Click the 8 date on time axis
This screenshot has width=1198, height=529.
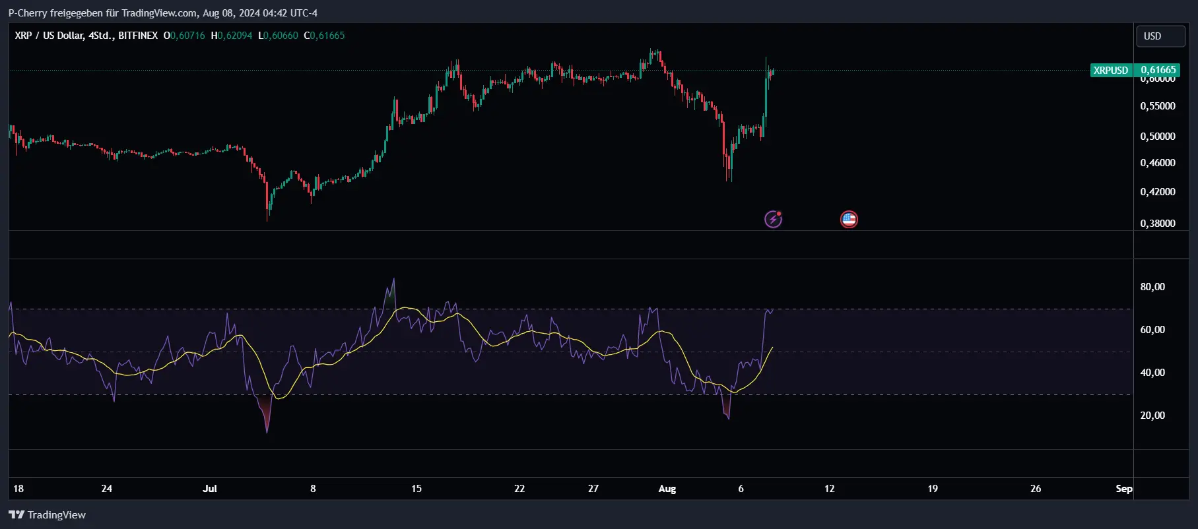click(313, 489)
